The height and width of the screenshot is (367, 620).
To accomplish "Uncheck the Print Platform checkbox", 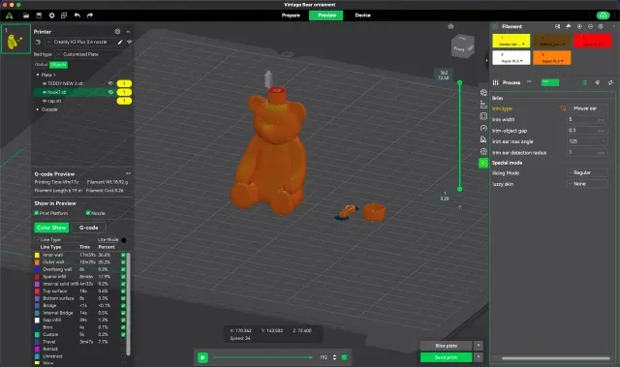I will coord(37,213).
